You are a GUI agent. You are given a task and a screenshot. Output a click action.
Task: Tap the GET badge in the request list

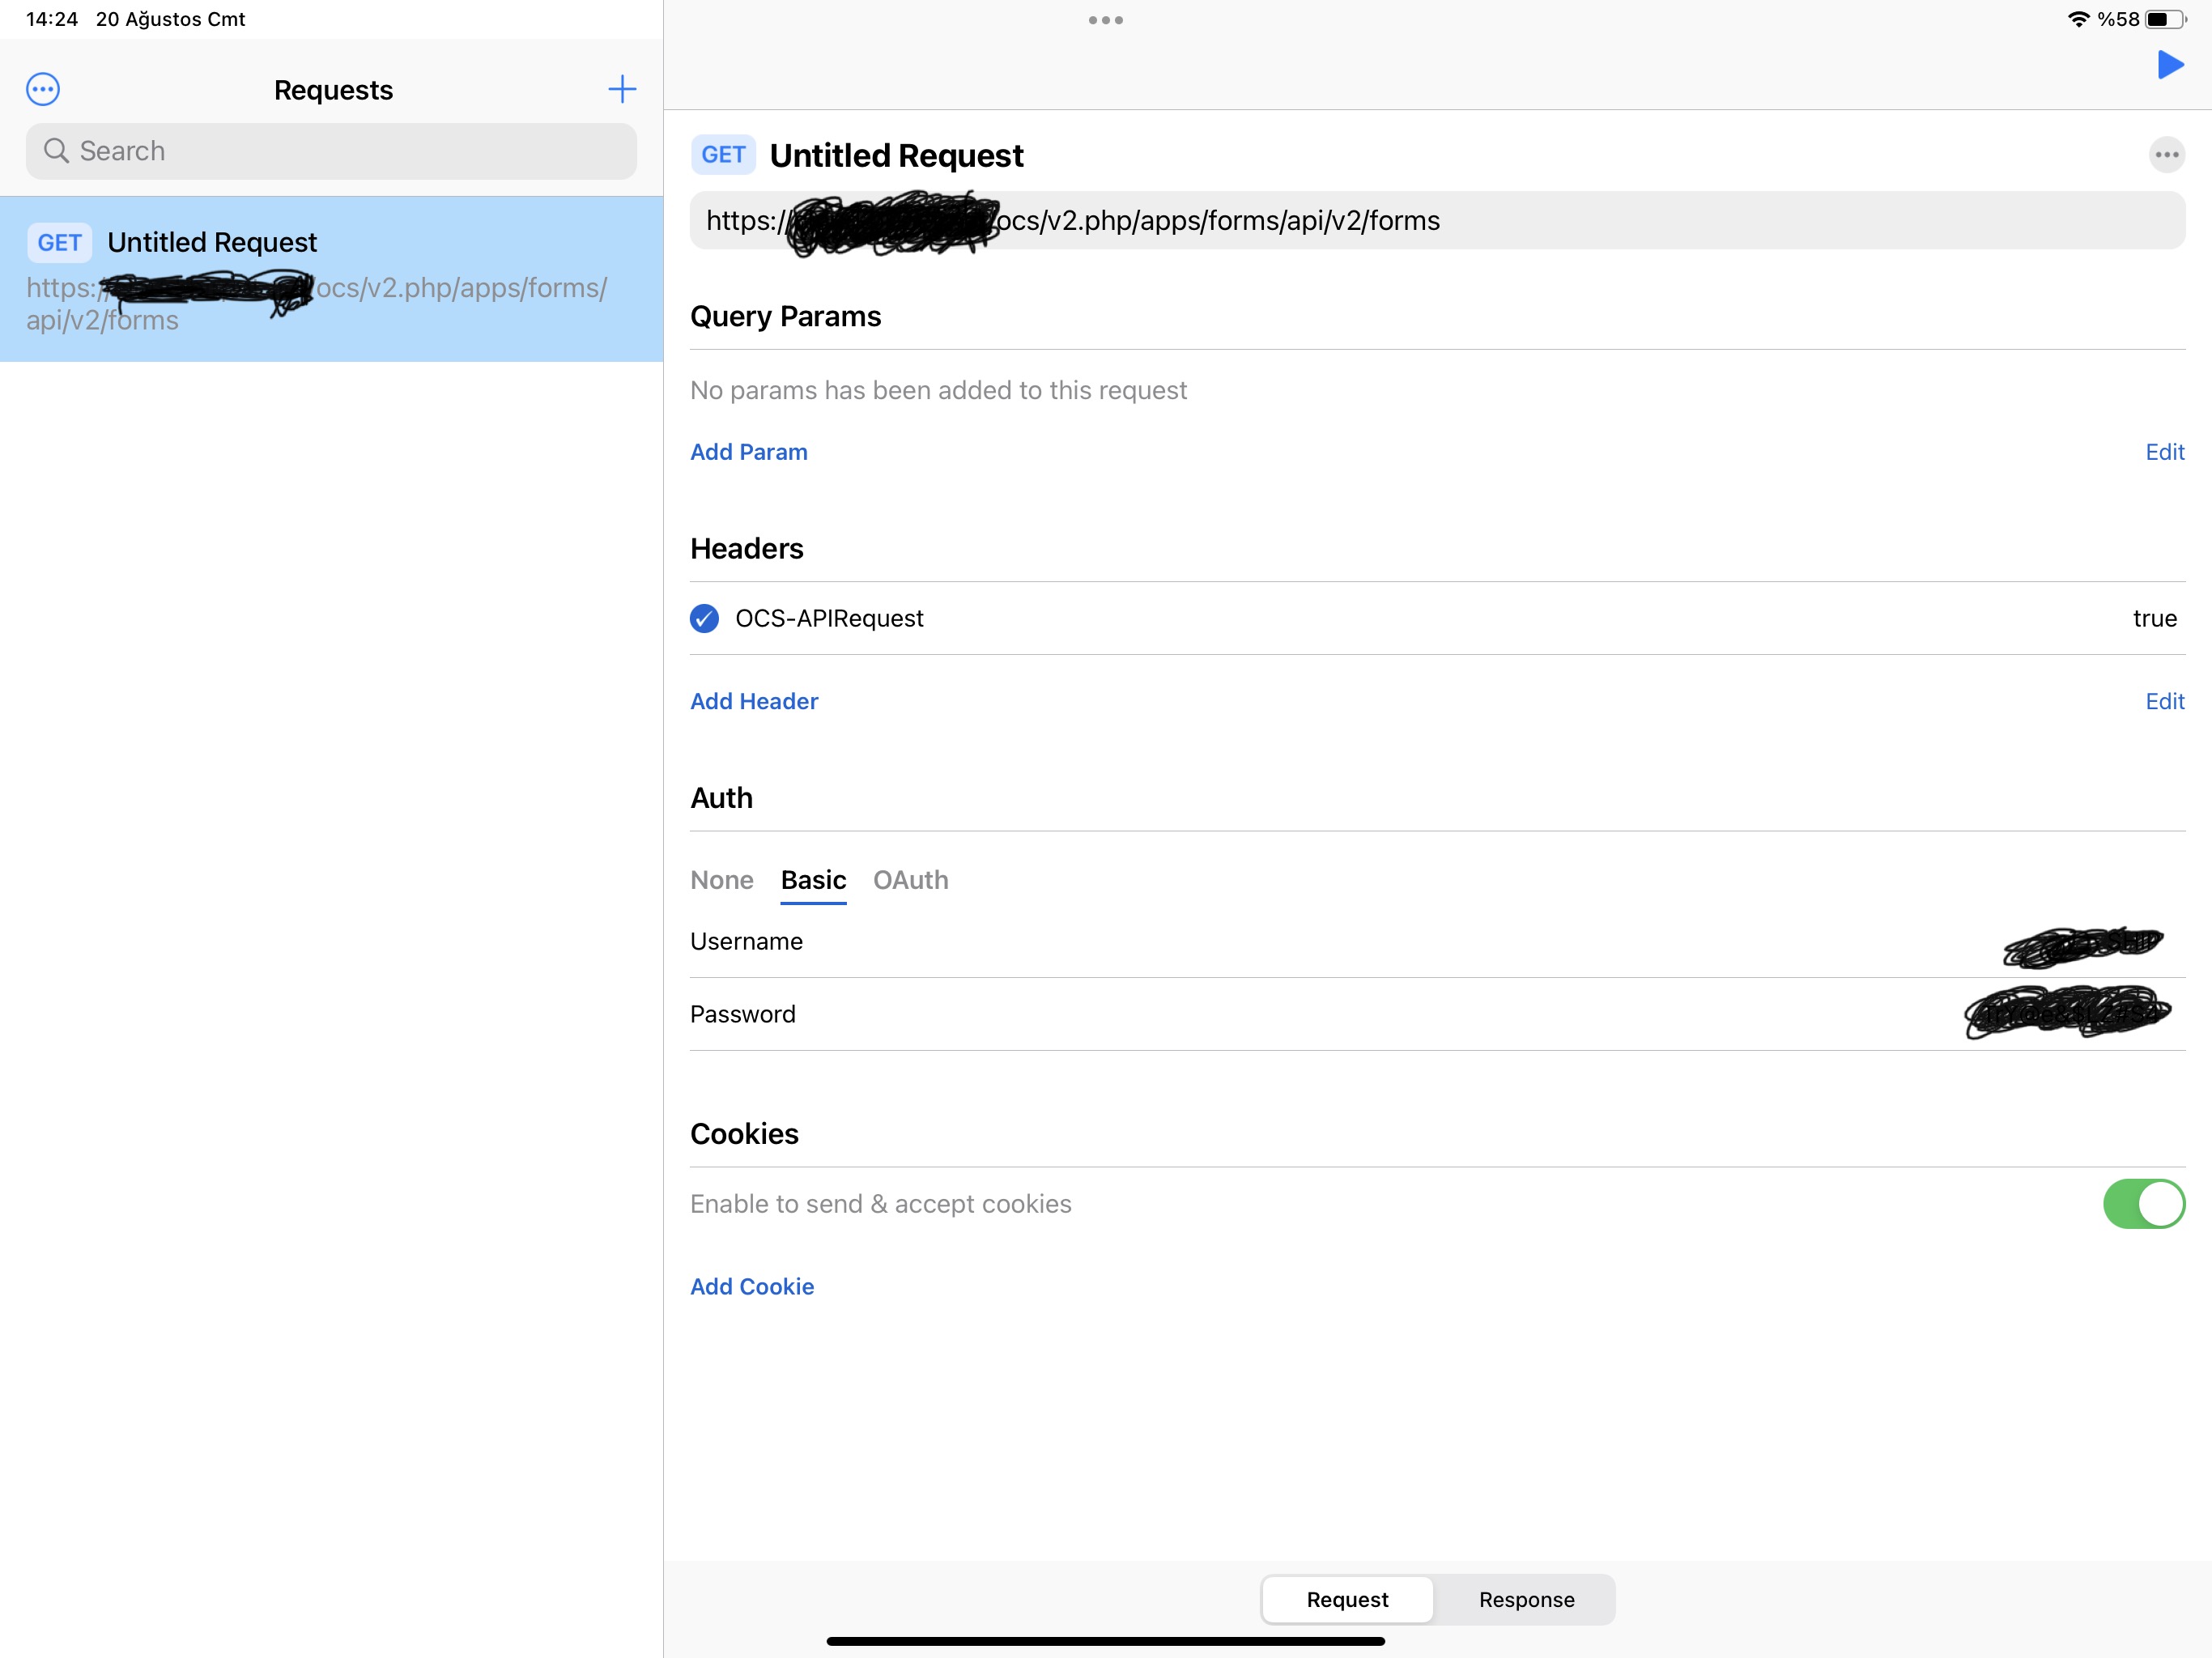coord(59,242)
